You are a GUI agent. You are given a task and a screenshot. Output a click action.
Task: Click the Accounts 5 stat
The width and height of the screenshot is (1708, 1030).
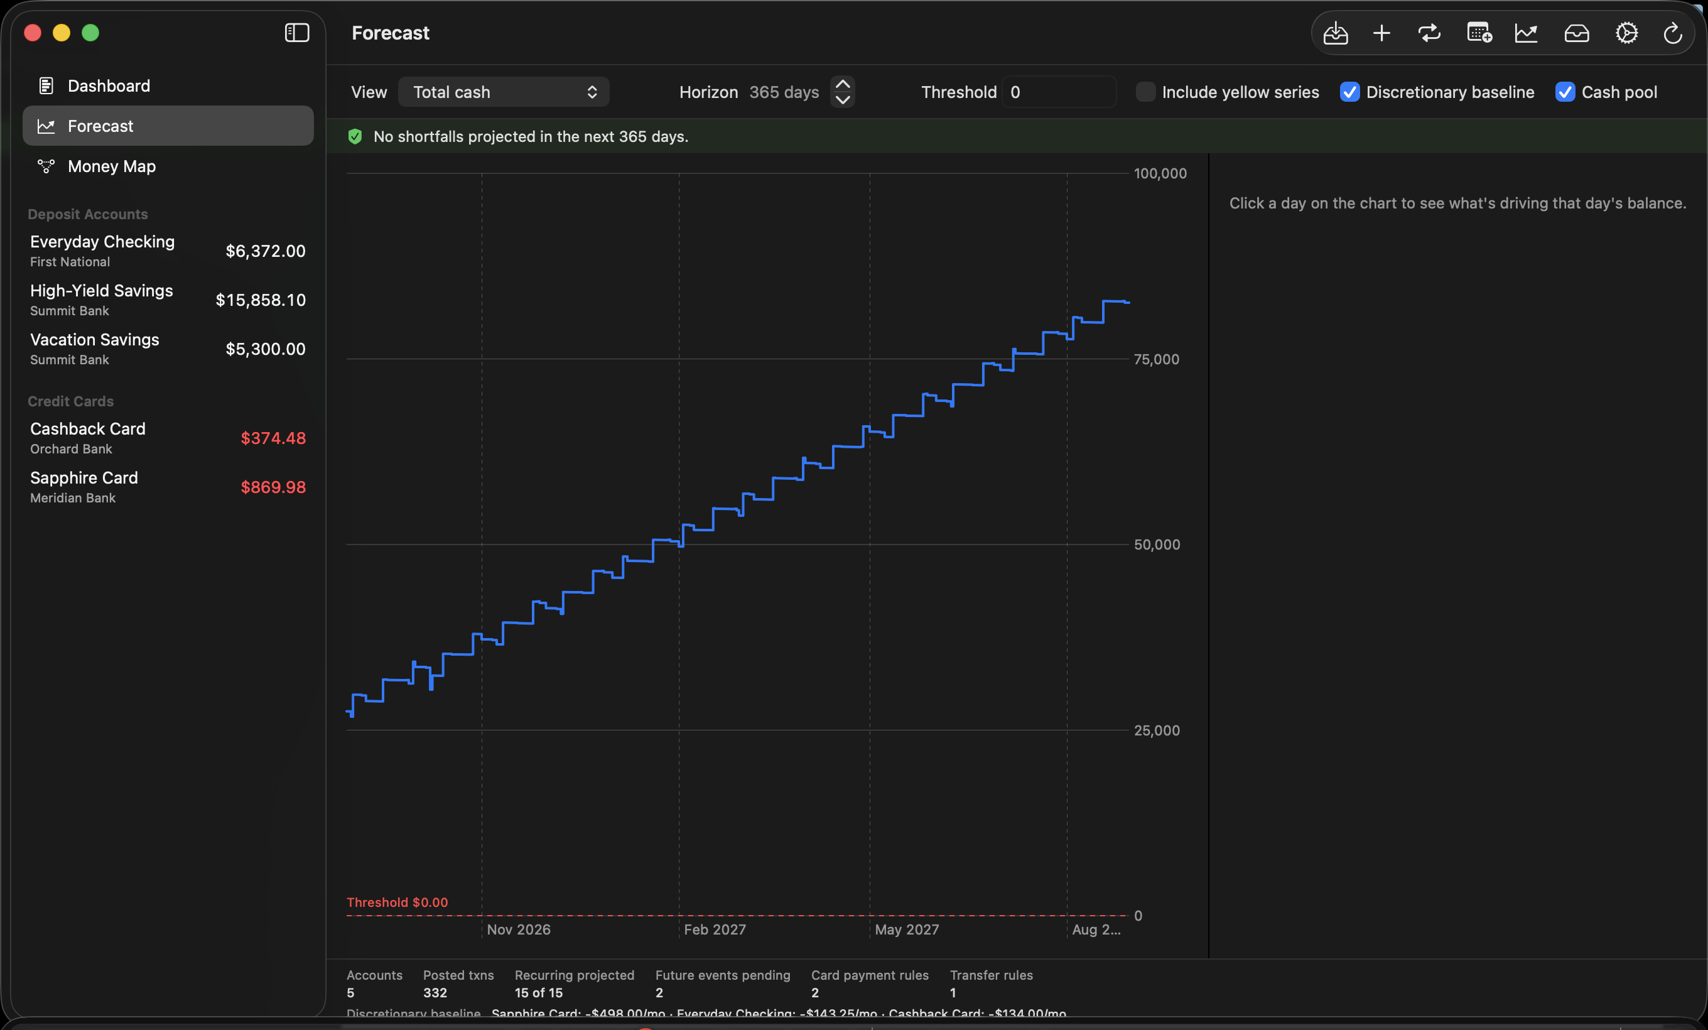click(x=374, y=984)
